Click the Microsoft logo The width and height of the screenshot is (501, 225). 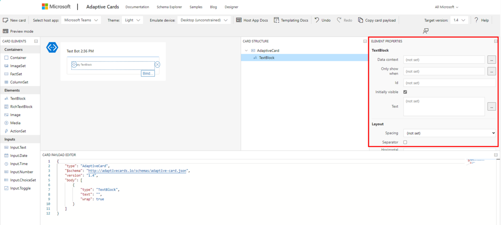click(56, 7)
